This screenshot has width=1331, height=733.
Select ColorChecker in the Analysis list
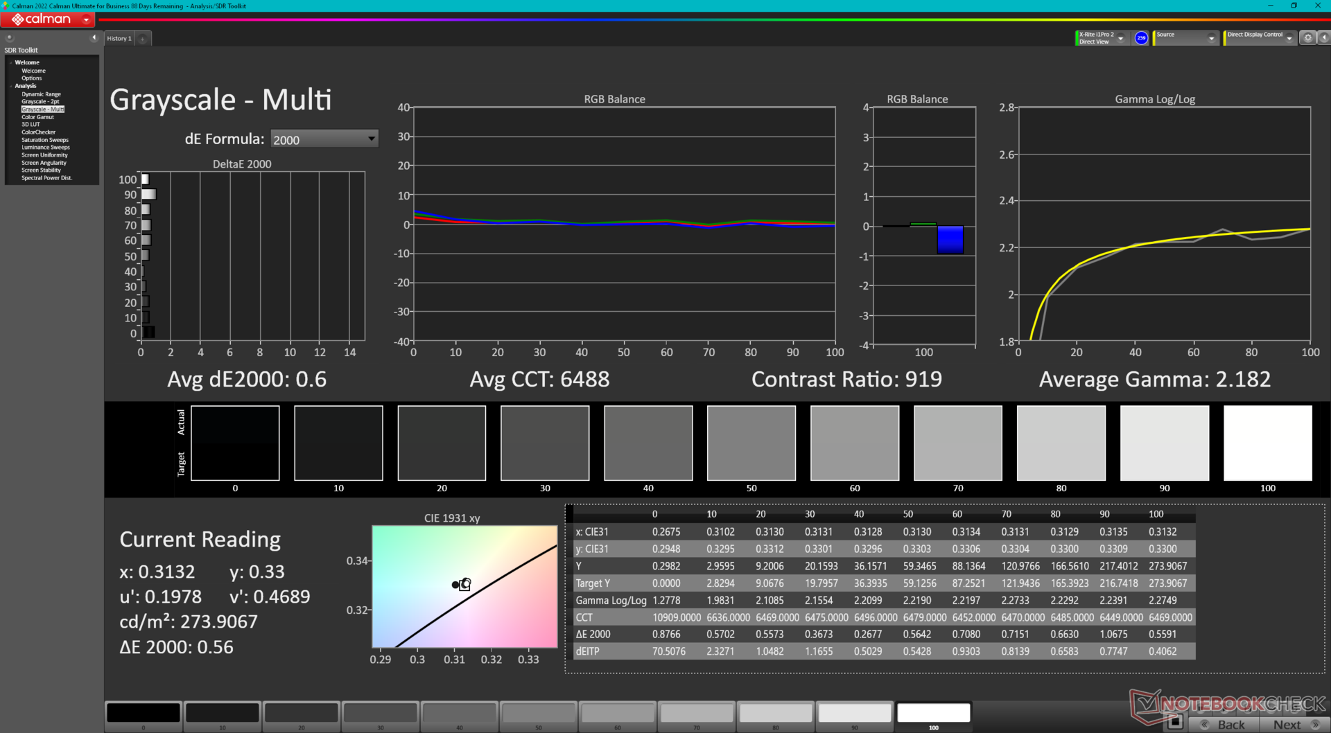coord(38,132)
